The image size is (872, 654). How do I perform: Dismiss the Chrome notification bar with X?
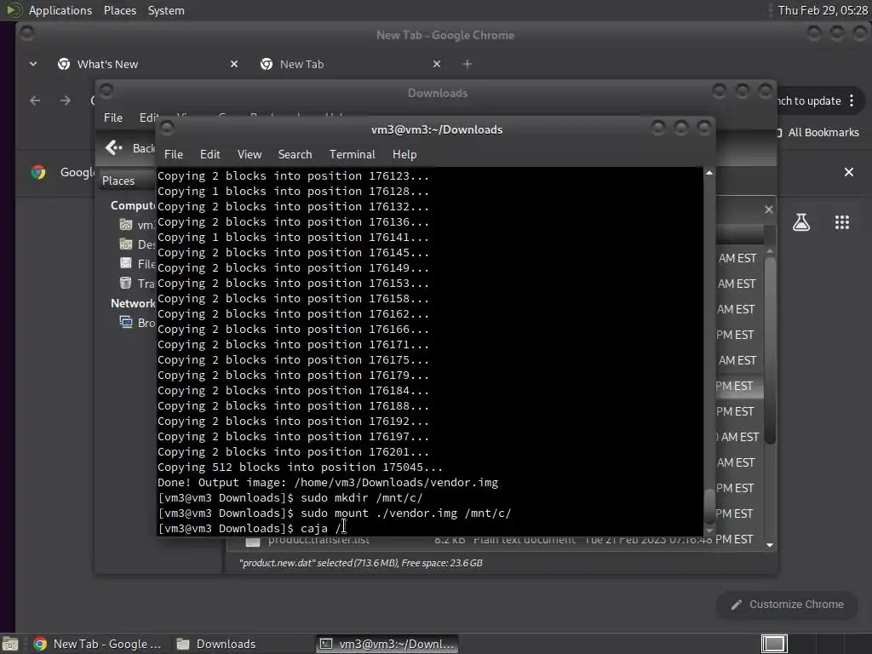(849, 172)
